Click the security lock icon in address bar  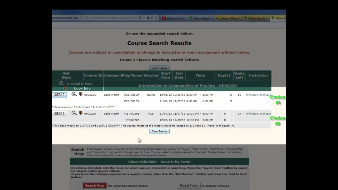pyautogui.click(x=148, y=18)
